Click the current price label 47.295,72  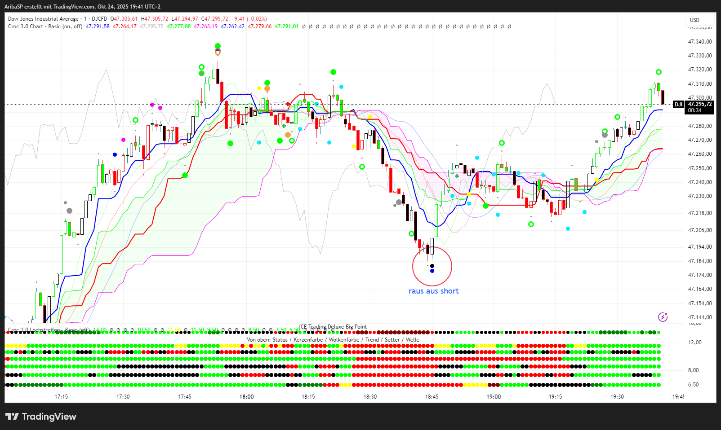(x=699, y=104)
